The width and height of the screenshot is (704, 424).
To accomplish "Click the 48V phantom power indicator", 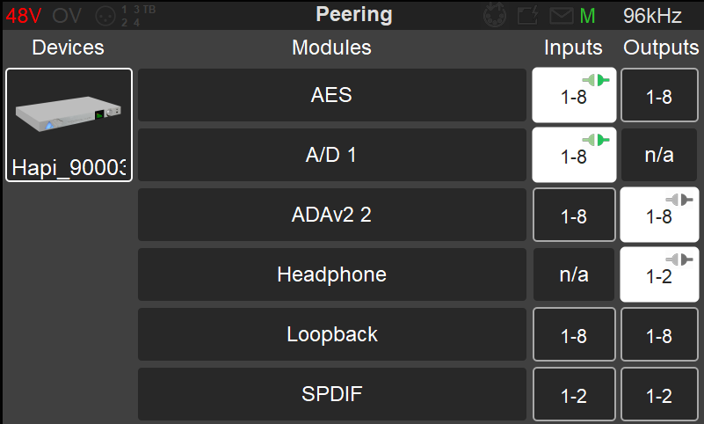I will pos(24,16).
